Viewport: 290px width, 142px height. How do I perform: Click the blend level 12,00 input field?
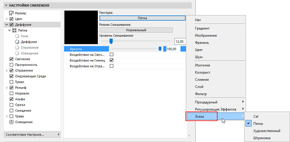[x=180, y=42]
